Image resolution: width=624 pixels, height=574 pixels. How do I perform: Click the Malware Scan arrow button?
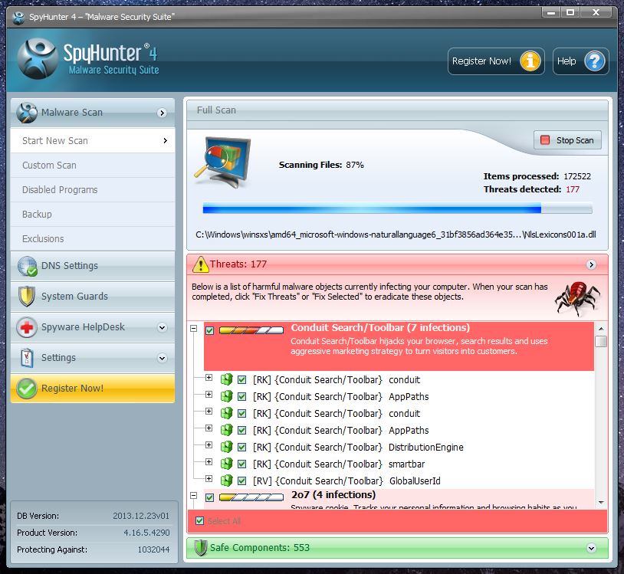(x=162, y=113)
